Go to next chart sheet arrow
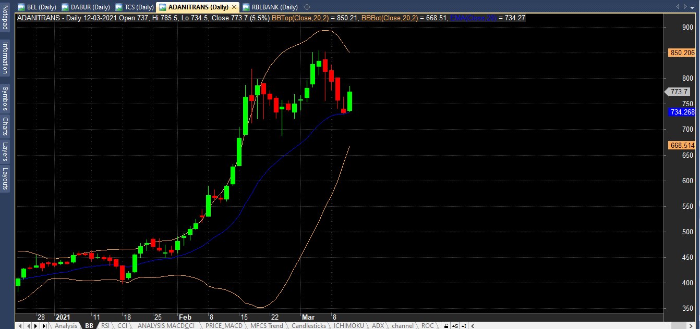 tap(36, 326)
